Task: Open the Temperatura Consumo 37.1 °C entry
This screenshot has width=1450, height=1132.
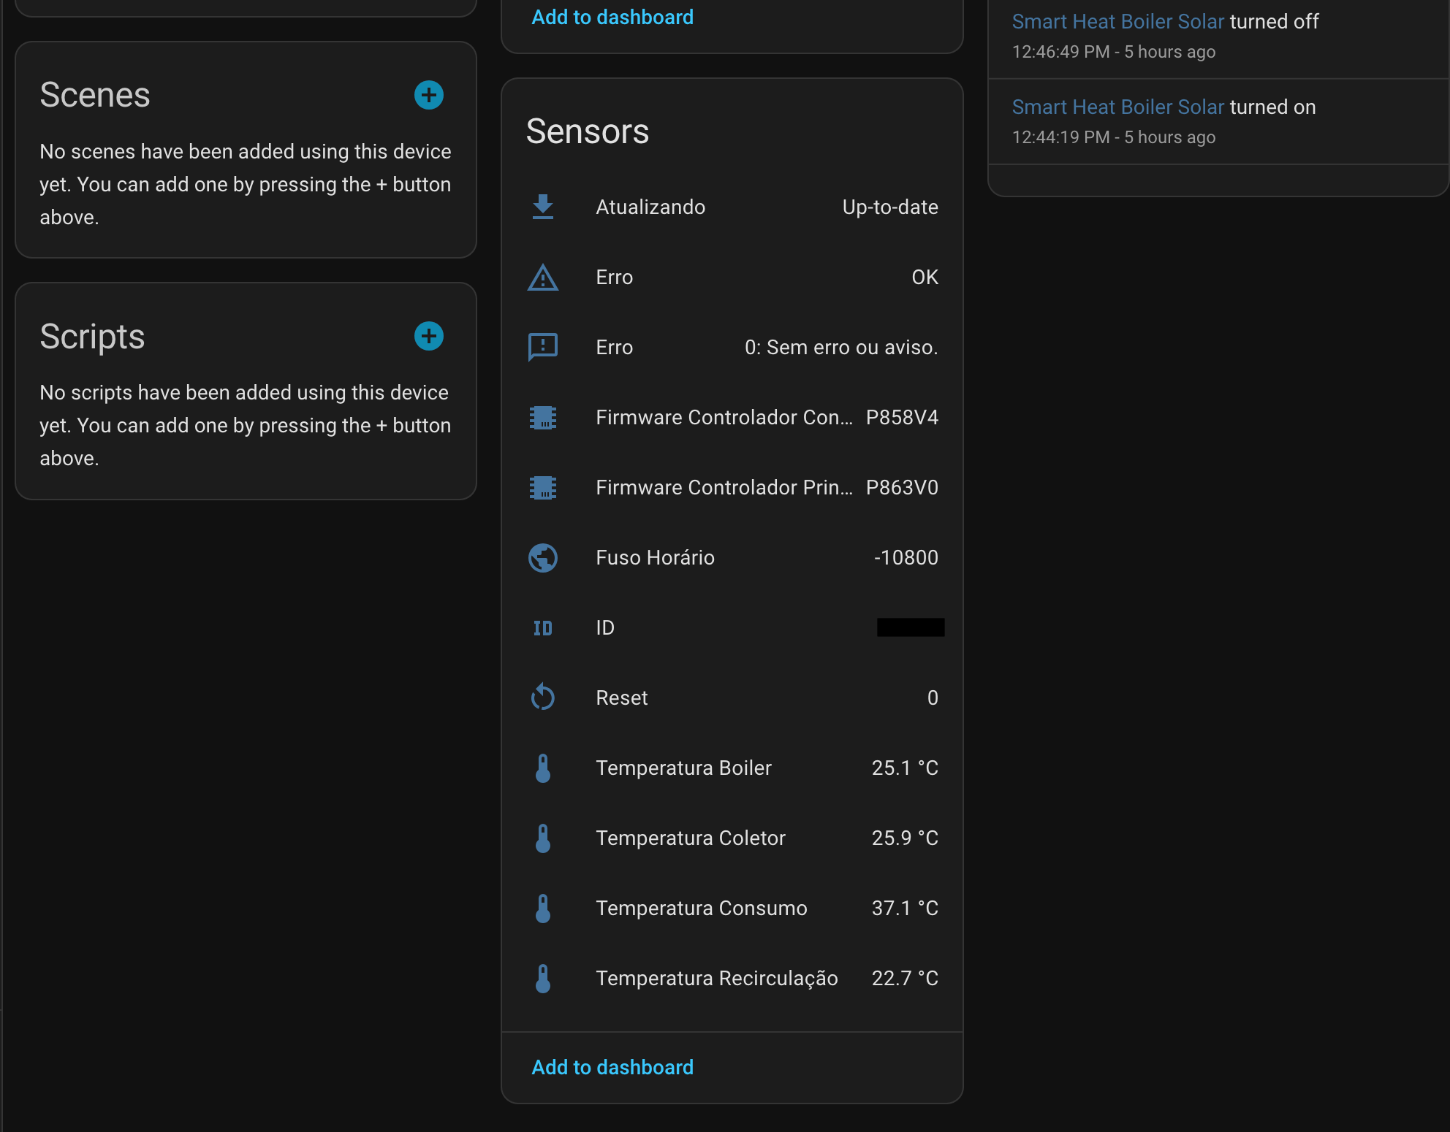Action: 731,908
